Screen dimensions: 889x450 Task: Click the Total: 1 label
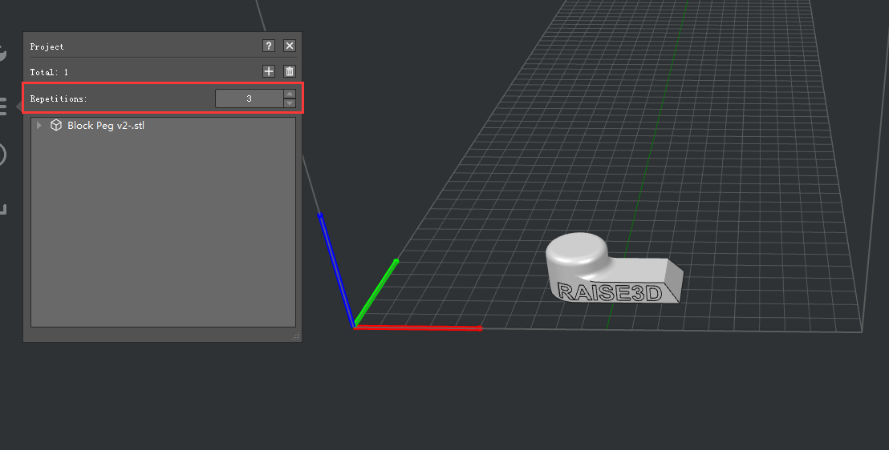(49, 72)
